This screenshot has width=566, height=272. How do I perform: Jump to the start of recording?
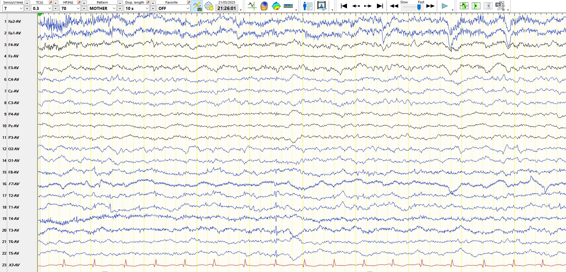click(x=344, y=6)
